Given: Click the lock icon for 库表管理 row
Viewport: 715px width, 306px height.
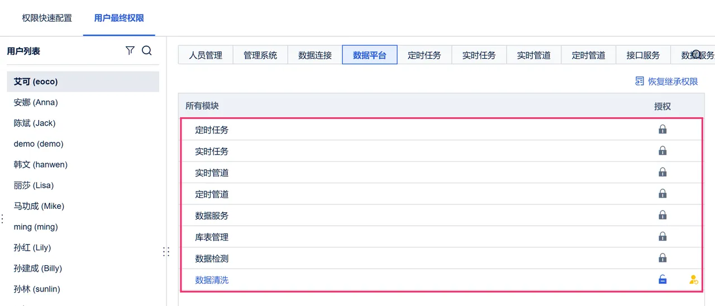Looking at the screenshot, I should tap(662, 237).
